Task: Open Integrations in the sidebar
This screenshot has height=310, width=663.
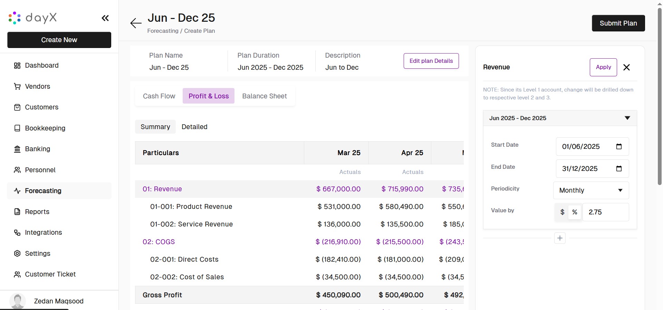Action: pos(43,233)
